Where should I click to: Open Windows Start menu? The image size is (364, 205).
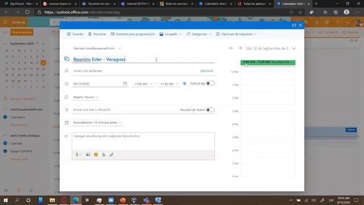(x=5, y=200)
